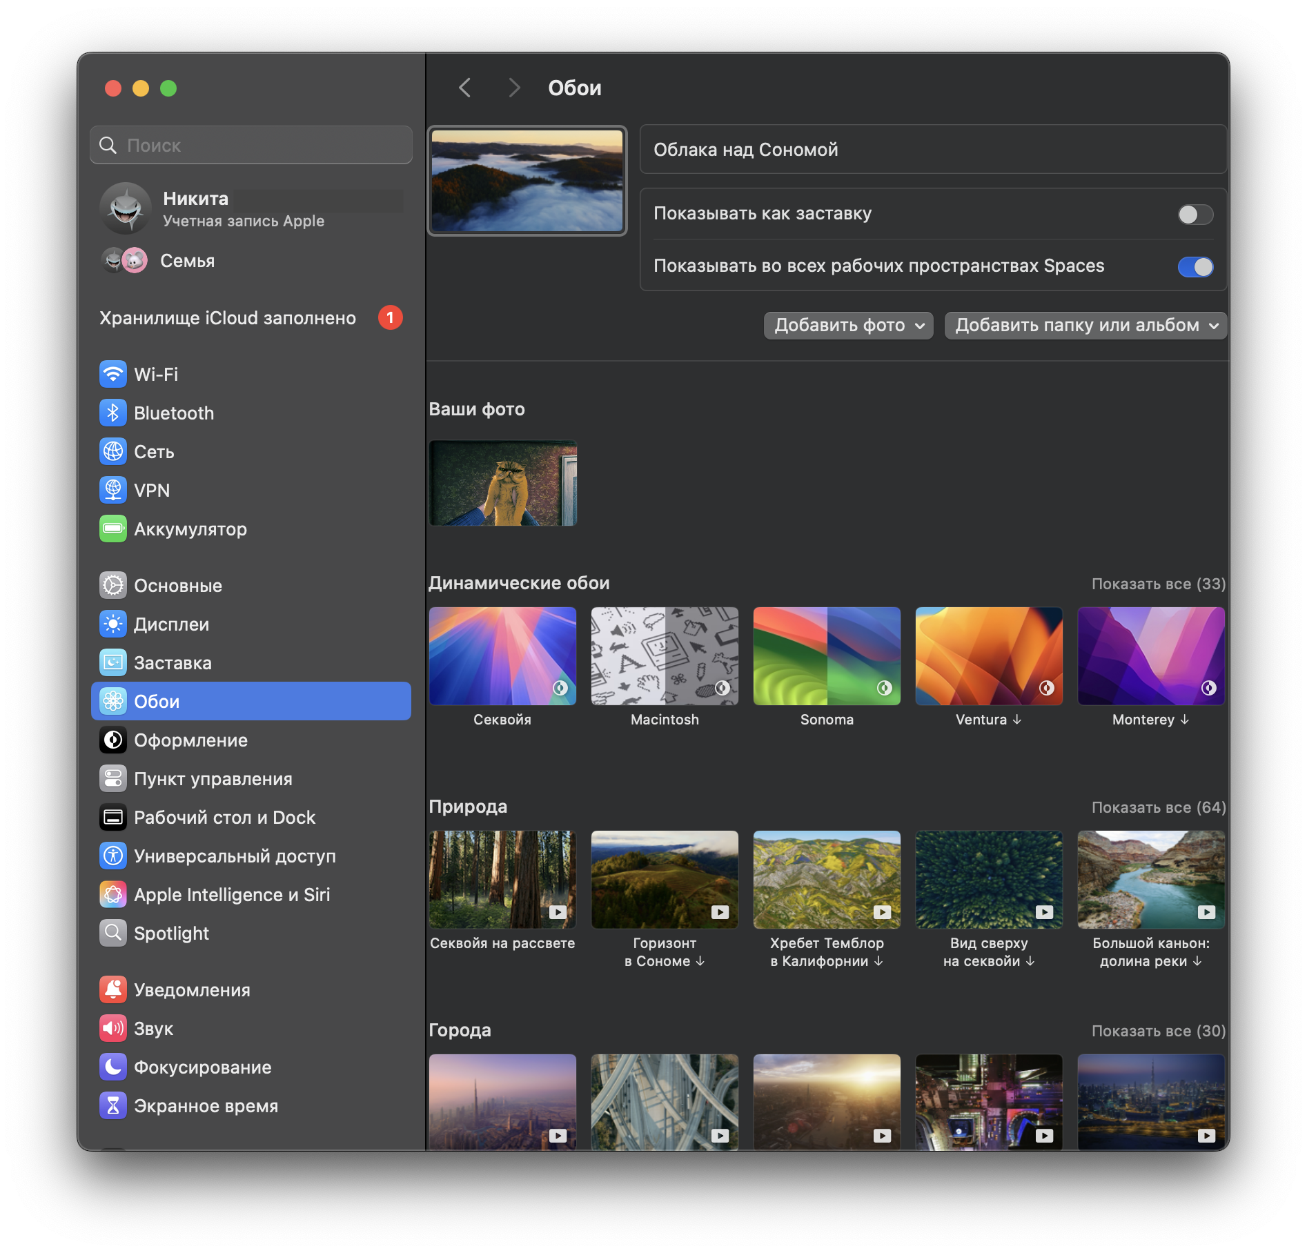Click the Облака над Сономой wallpaper name

[x=746, y=150]
